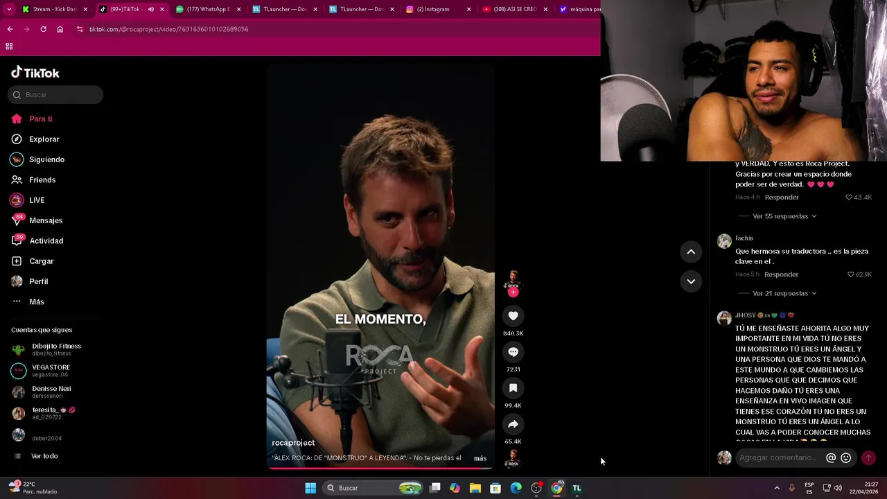This screenshot has height=499, width=887.
Task: Open duber2004 followed account
Action: [37, 435]
